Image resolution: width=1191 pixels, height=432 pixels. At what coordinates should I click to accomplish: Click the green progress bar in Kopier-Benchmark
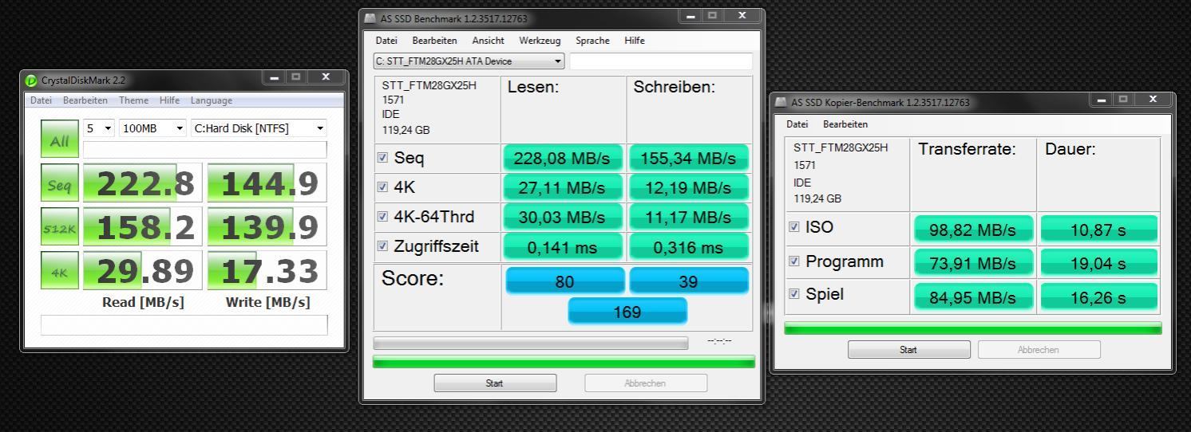(x=972, y=328)
